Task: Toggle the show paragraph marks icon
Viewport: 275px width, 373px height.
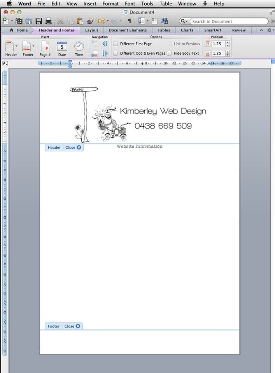Action: tap(130, 21)
